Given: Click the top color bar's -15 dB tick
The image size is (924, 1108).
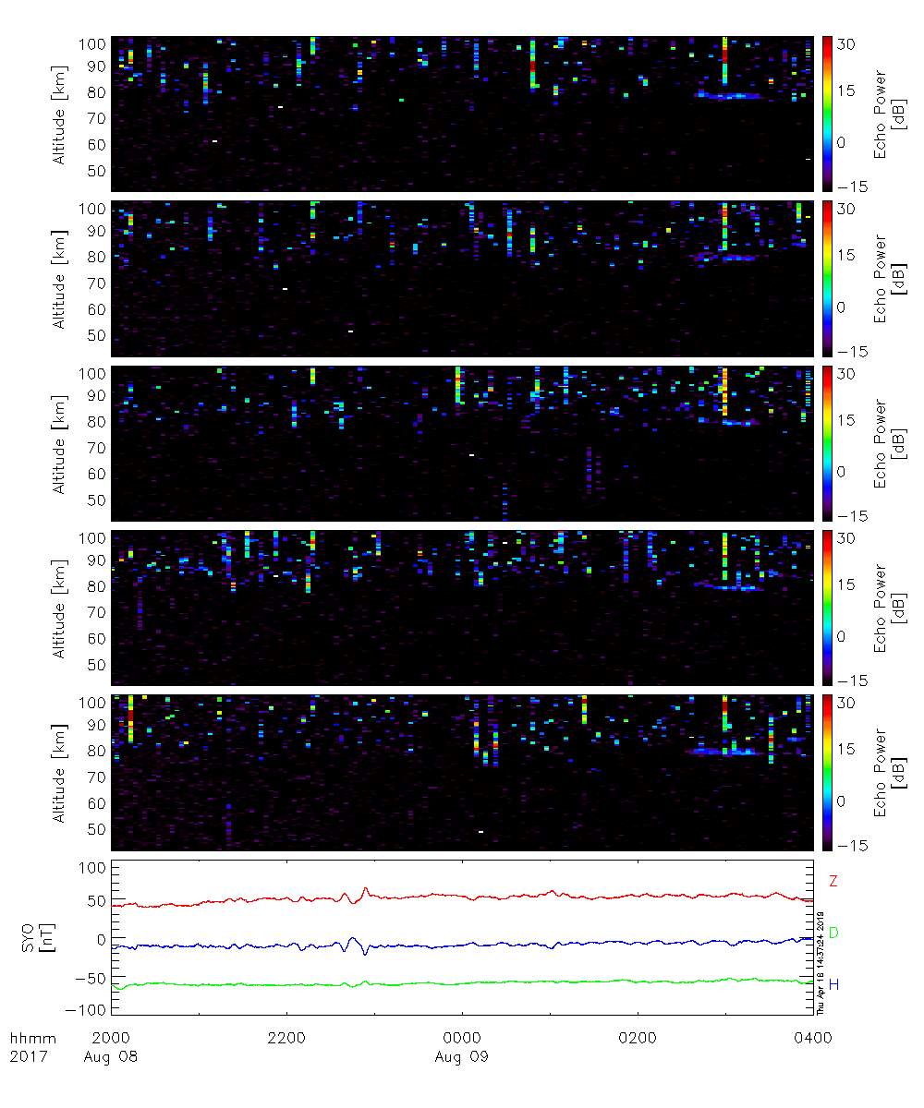Looking at the screenshot, I should [x=852, y=186].
